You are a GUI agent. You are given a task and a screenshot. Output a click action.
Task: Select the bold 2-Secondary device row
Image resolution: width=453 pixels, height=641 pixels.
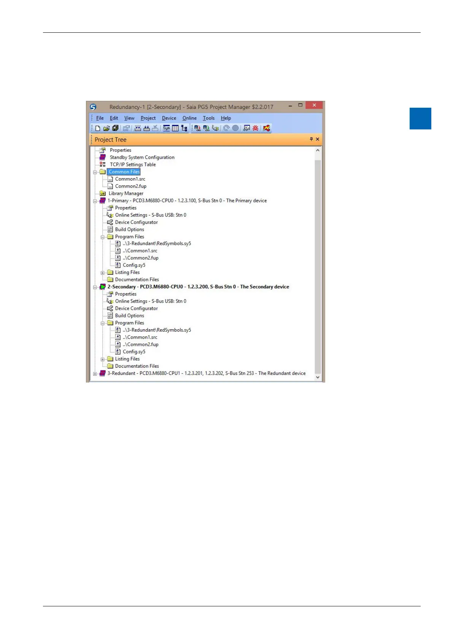tap(198, 287)
